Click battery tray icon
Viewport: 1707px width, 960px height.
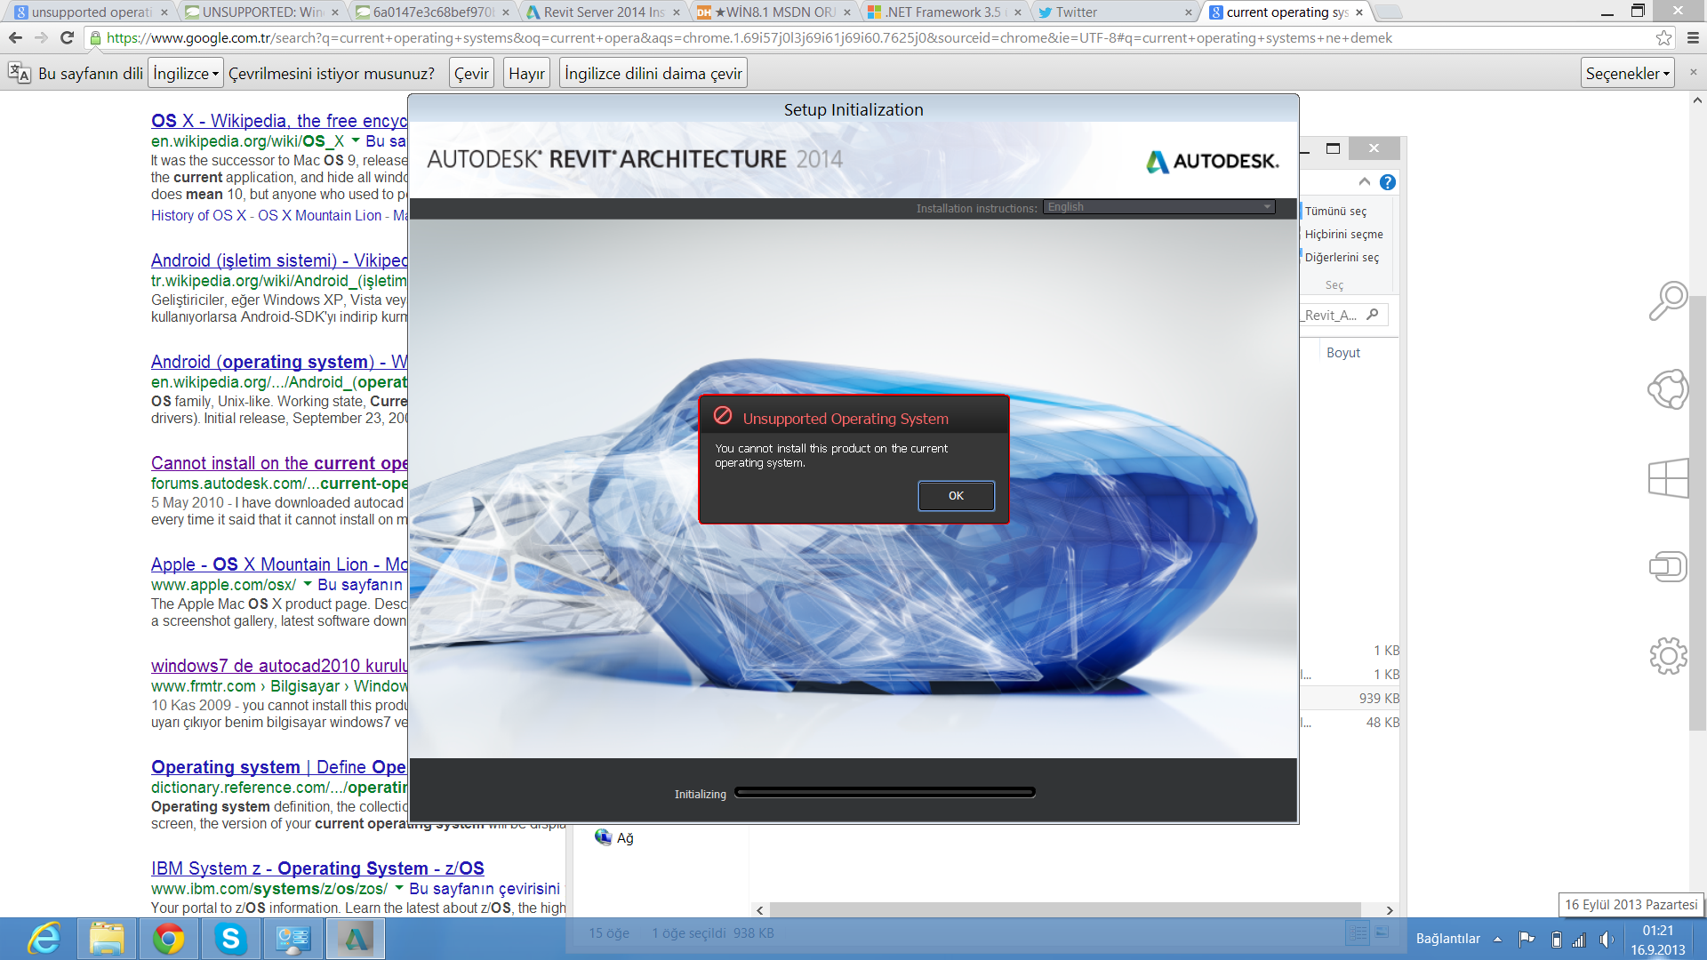[1556, 940]
